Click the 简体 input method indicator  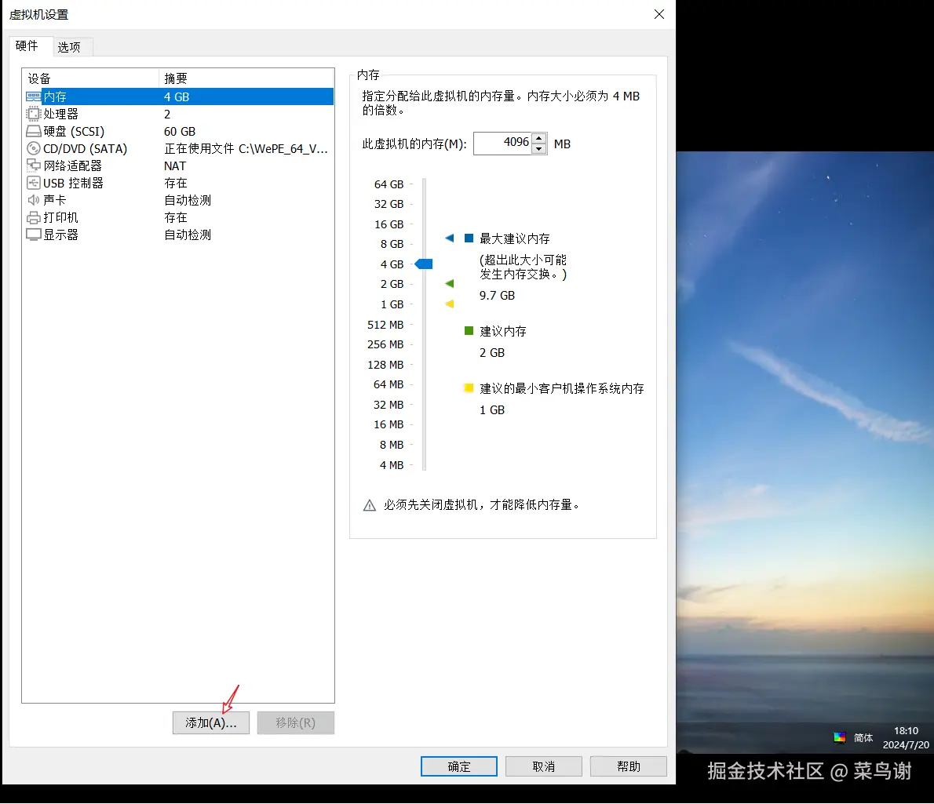coord(863,738)
